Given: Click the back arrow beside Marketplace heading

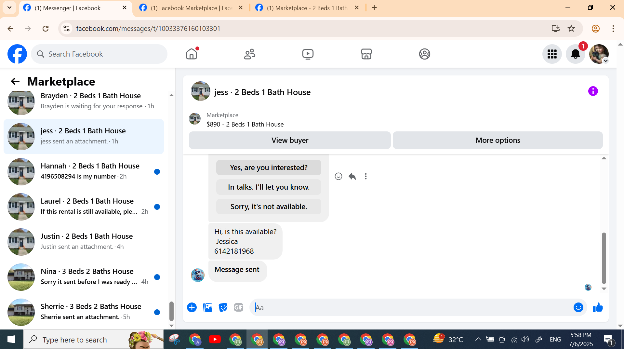Looking at the screenshot, I should coord(15,81).
